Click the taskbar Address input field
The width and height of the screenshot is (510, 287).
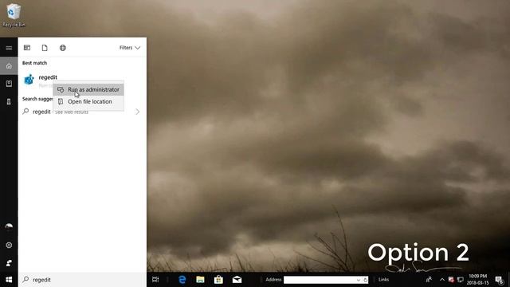pyautogui.click(x=320, y=280)
